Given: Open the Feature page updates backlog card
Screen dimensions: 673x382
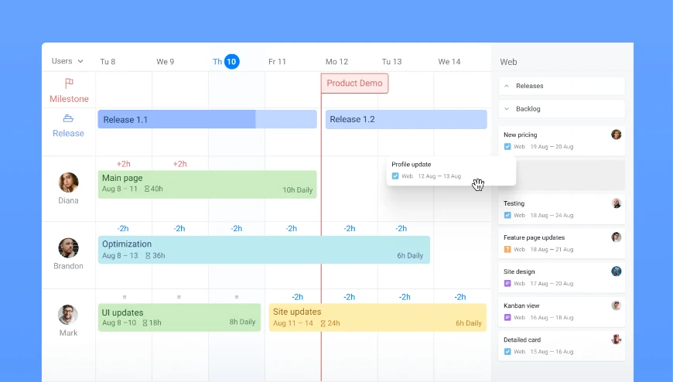Looking at the screenshot, I should [x=562, y=243].
